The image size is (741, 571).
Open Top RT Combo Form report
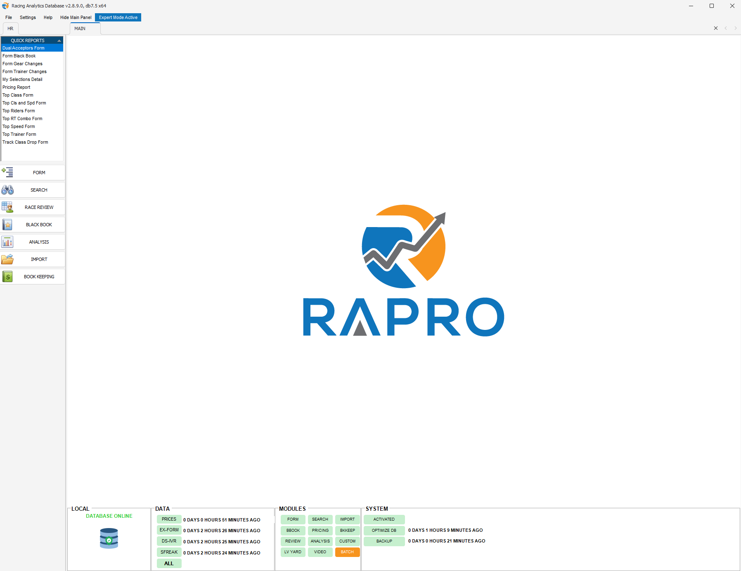[x=32, y=118]
